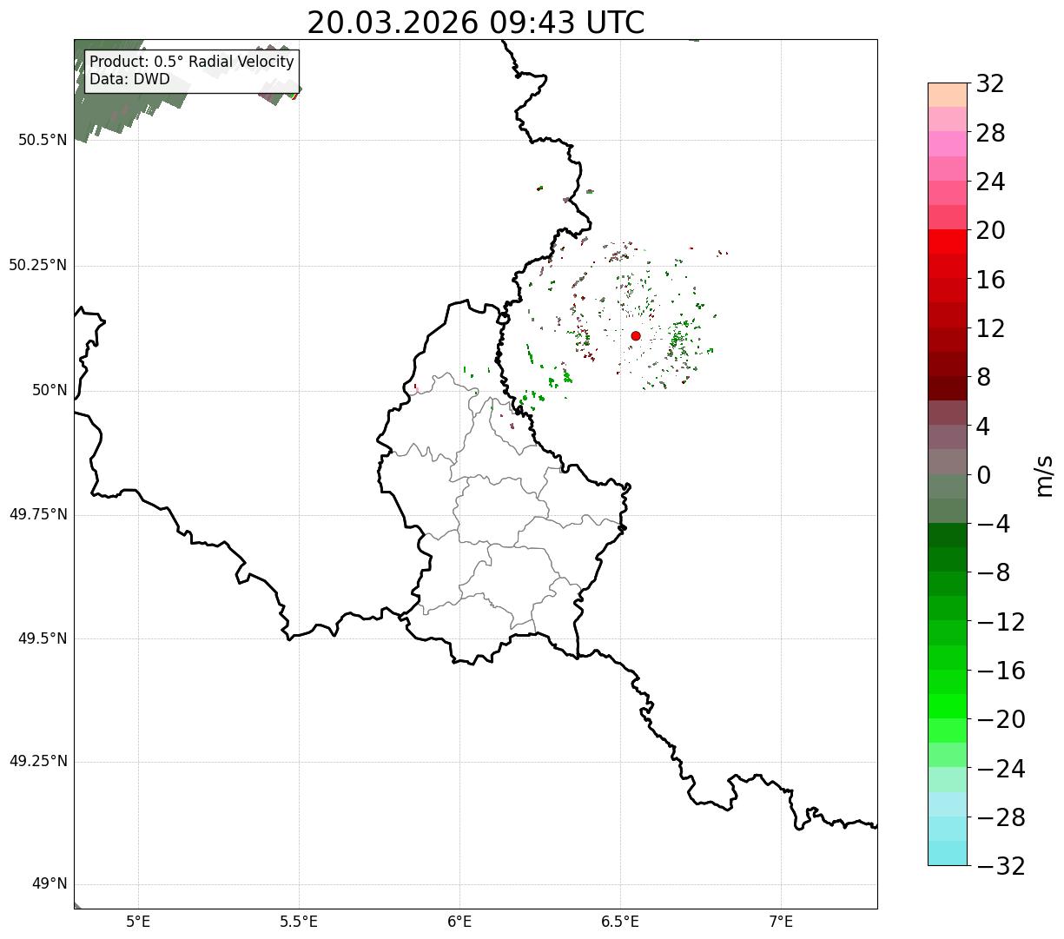Click the "Product: 0.5° Radial Velocity" legend text
This screenshot has height=939, width=1064.
tap(192, 63)
